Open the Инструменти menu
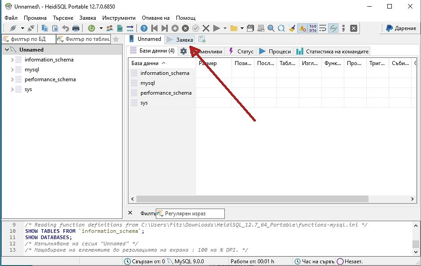Image resolution: width=421 pixels, height=266 pixels. pos(119,17)
